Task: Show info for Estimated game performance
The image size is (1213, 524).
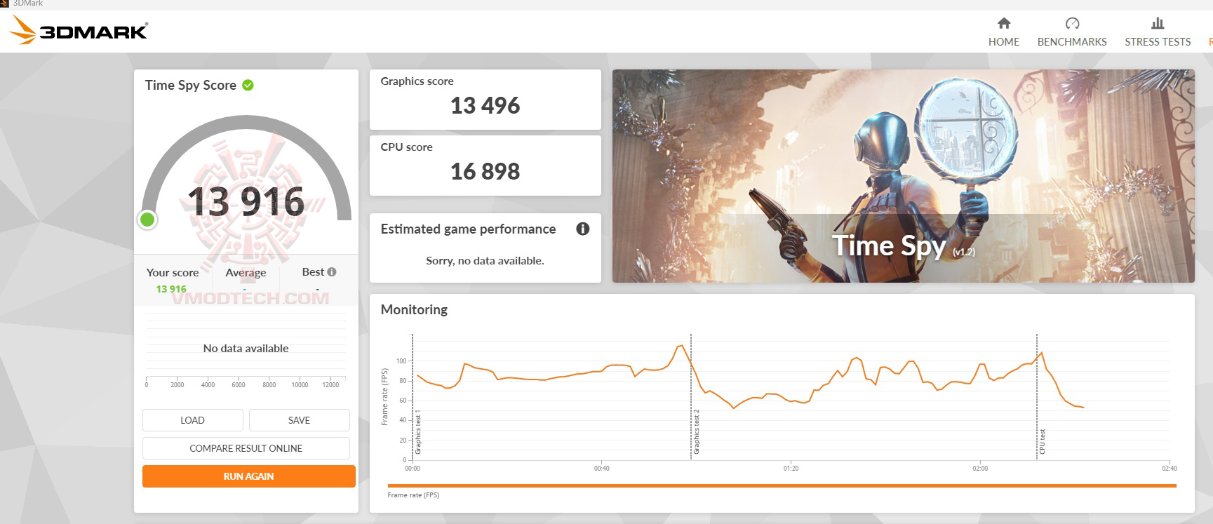Action: [582, 229]
